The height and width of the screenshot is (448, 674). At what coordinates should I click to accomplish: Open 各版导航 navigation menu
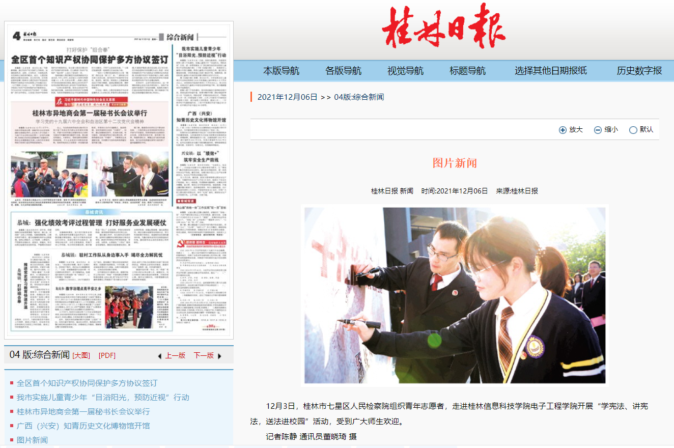point(343,71)
